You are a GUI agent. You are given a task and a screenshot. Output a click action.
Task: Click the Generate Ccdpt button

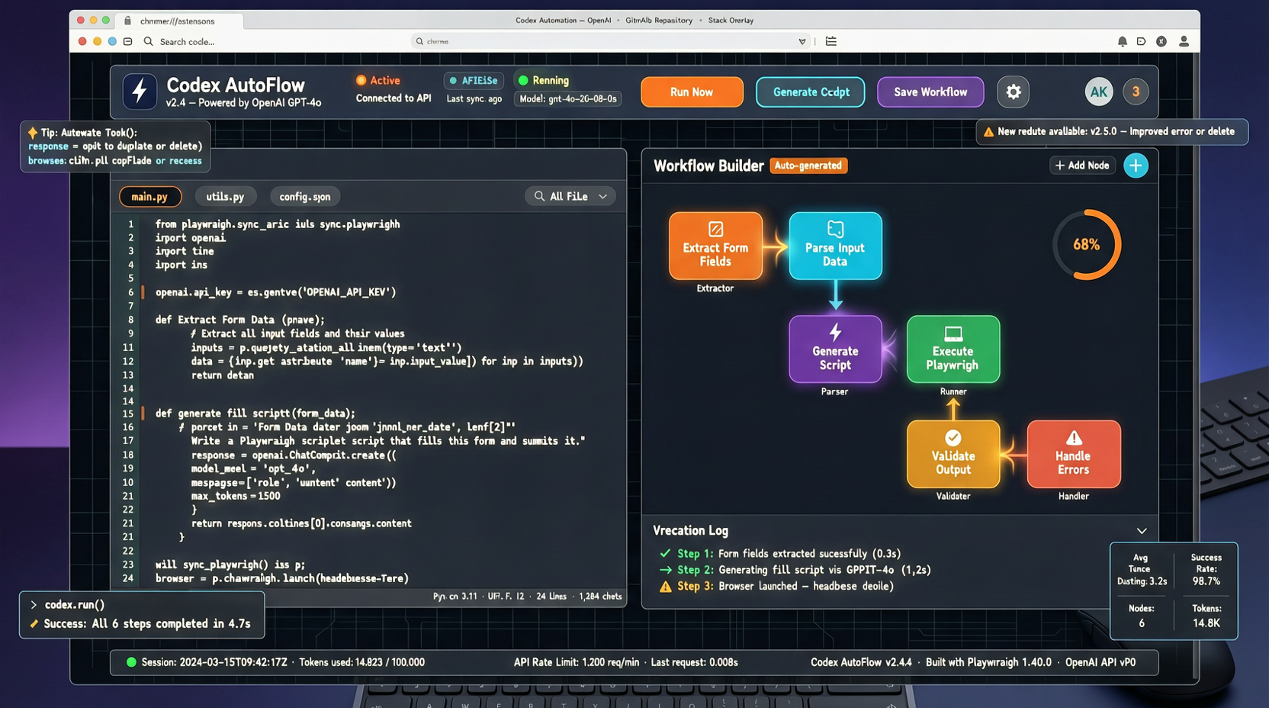(811, 92)
